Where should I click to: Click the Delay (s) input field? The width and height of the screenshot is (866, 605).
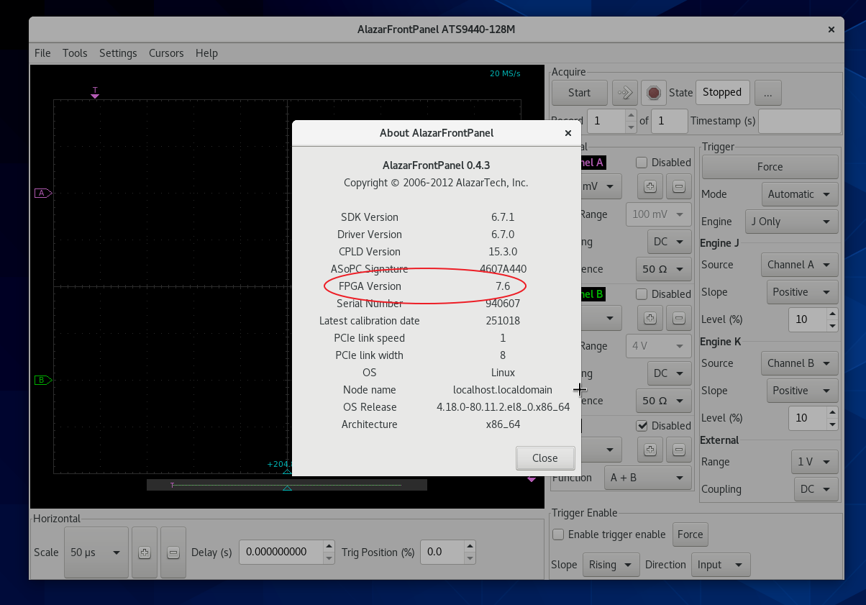pos(281,552)
